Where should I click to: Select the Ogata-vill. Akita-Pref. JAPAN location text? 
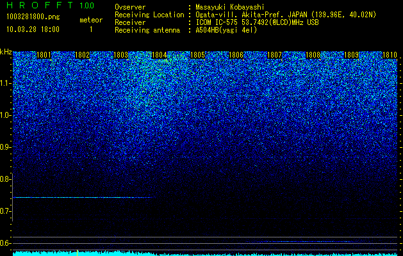[286, 15]
